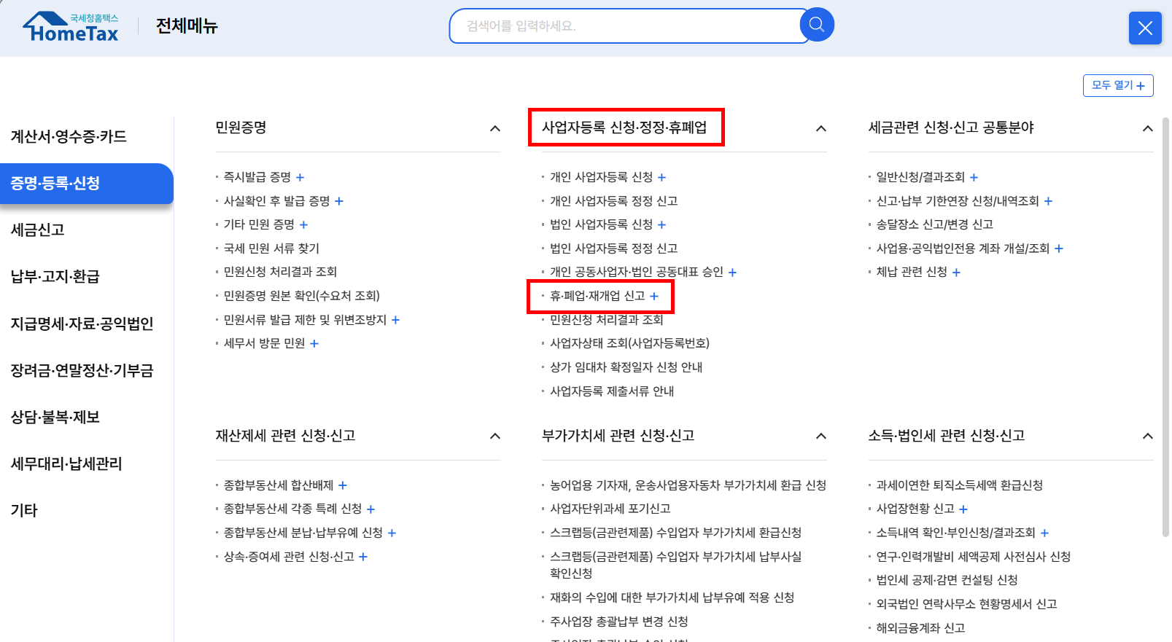
Task: Open 사업자등록 제출서류 안내 link
Action: [612, 391]
